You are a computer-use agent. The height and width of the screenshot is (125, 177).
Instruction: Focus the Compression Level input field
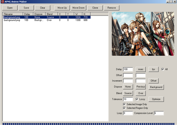pos(159,113)
